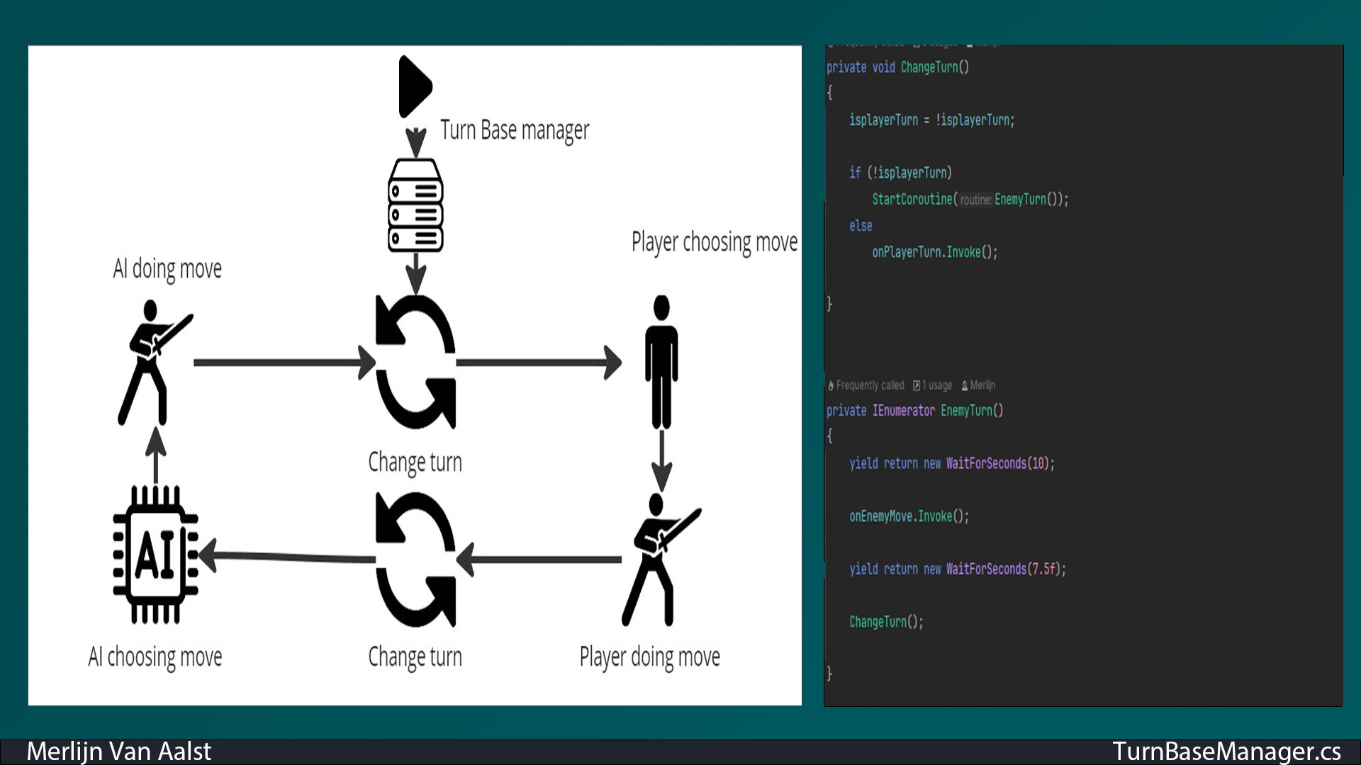Click the EnemyTurn method name after IEnumerator
This screenshot has height=765, width=1361.
pyautogui.click(x=966, y=411)
